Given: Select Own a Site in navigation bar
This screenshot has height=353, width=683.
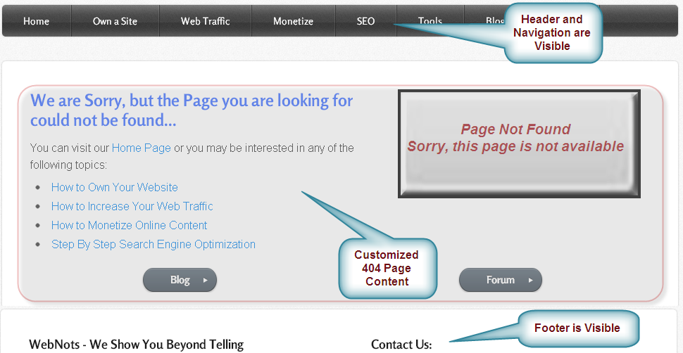Looking at the screenshot, I should coord(115,21).
